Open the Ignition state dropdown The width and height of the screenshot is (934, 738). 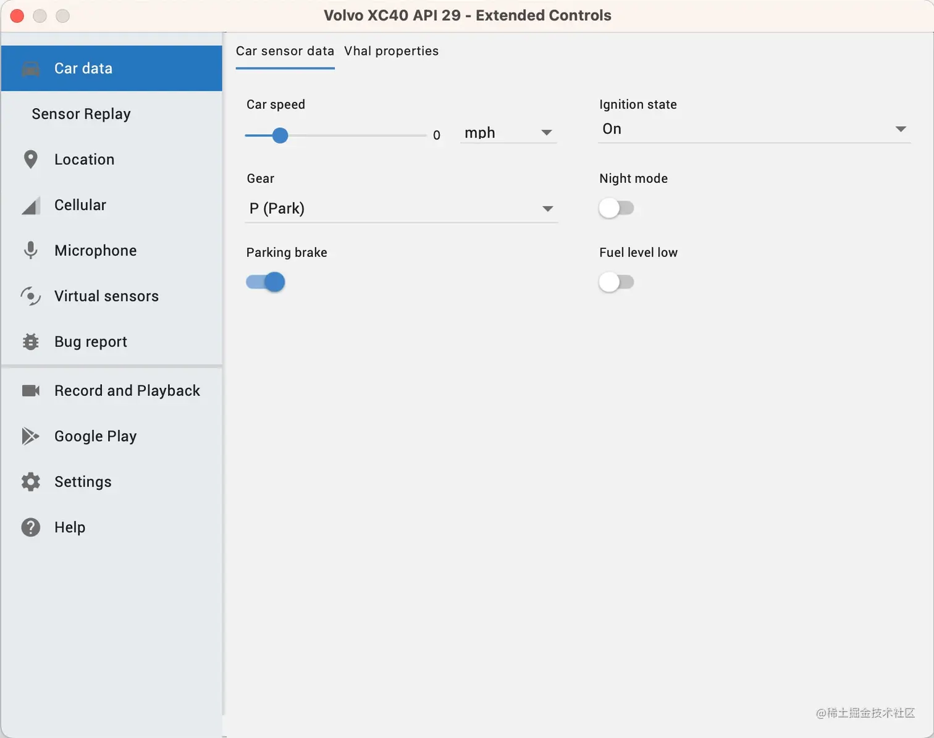(754, 129)
